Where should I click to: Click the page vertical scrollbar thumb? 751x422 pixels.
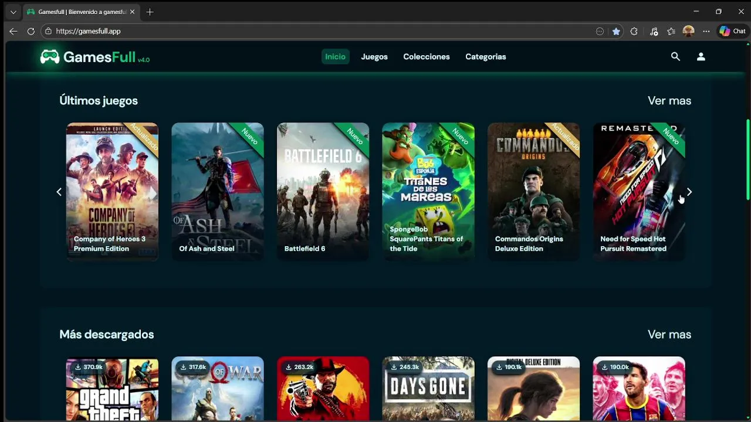click(x=747, y=159)
